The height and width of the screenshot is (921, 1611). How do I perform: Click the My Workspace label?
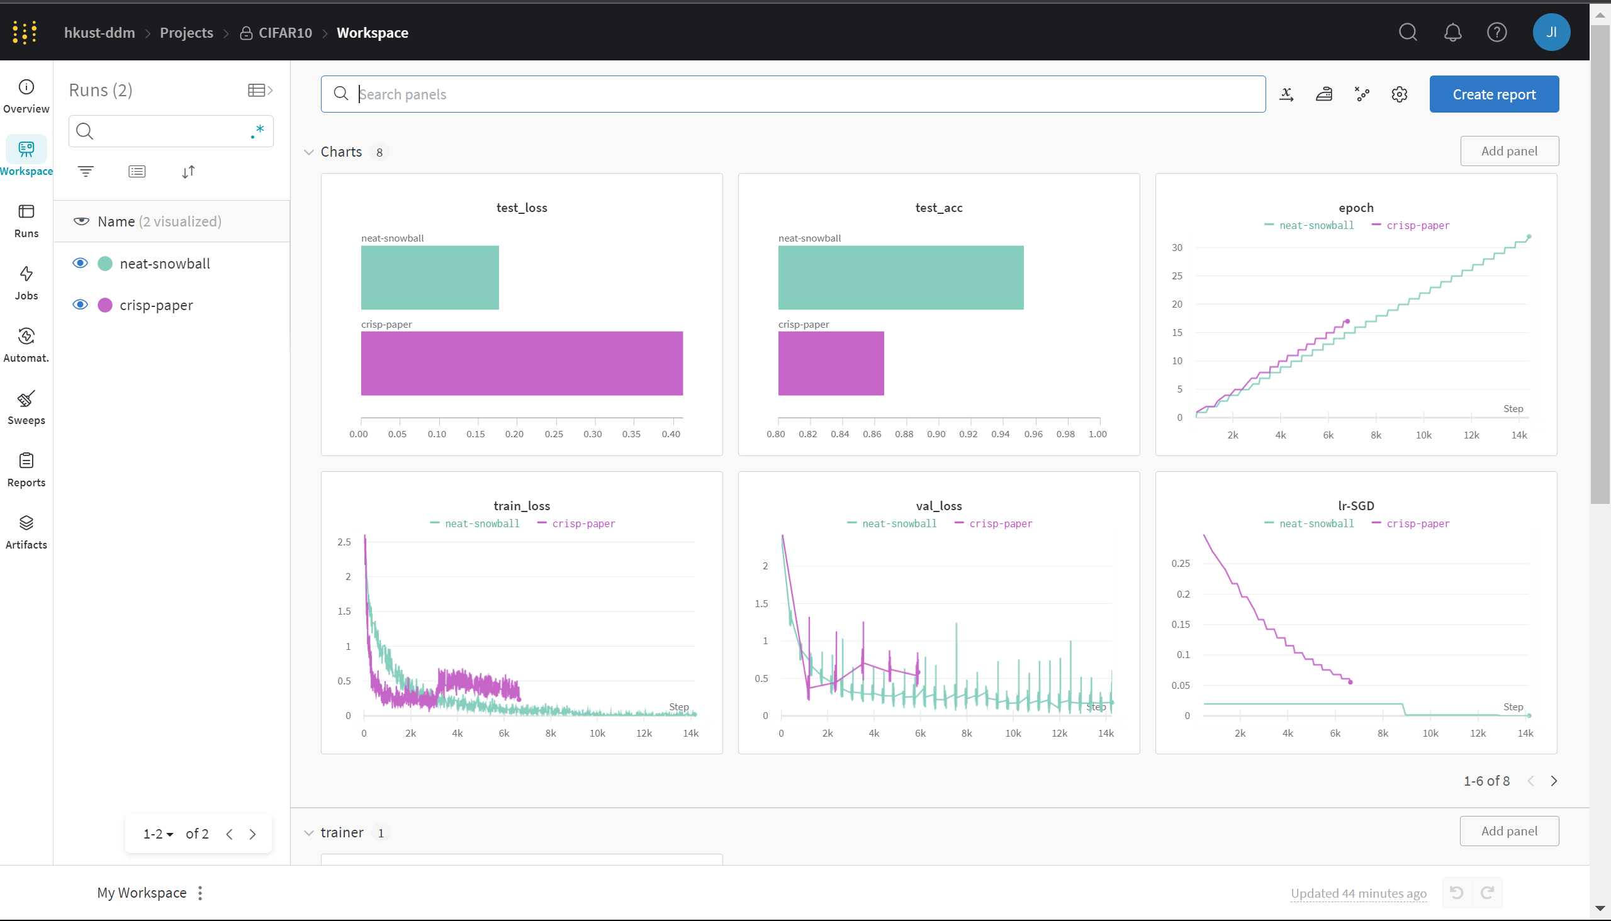click(142, 893)
